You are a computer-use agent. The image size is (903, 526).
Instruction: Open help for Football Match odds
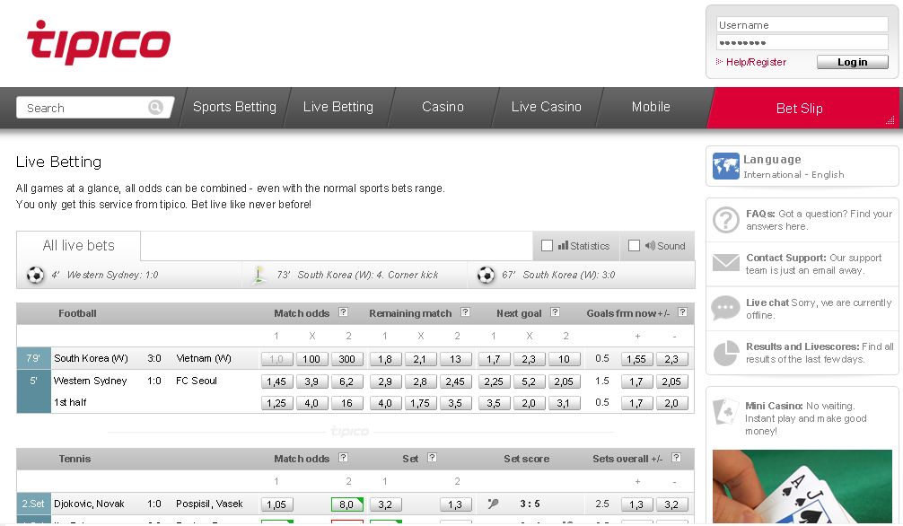coord(343,312)
